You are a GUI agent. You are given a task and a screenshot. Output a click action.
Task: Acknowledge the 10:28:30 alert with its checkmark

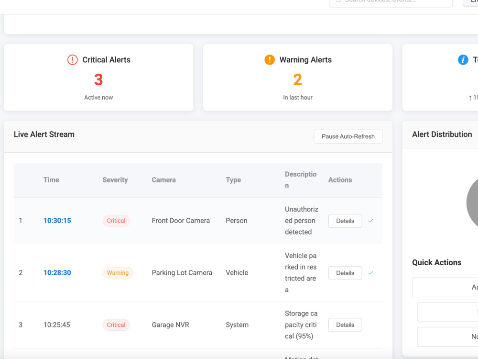point(371,273)
